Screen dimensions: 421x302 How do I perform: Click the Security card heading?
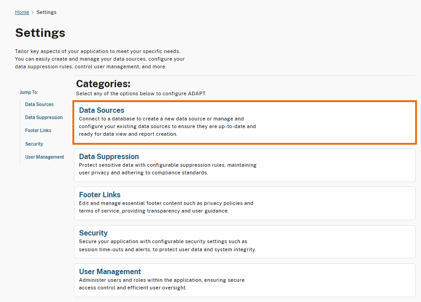pos(93,233)
